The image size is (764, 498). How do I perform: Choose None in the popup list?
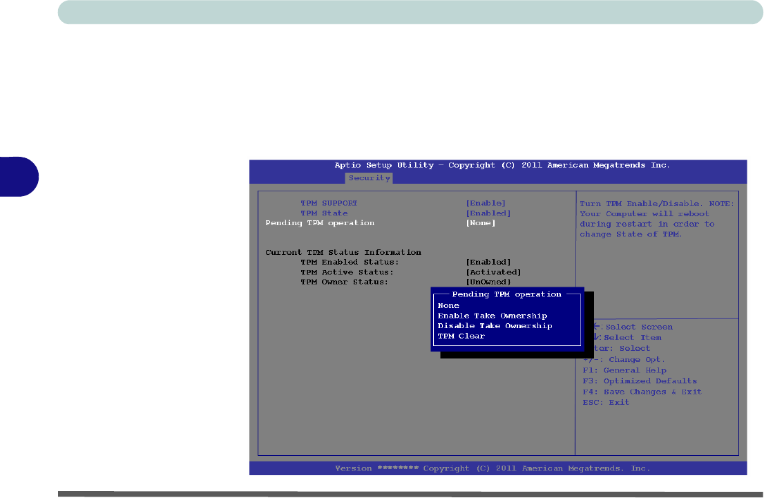click(x=448, y=305)
